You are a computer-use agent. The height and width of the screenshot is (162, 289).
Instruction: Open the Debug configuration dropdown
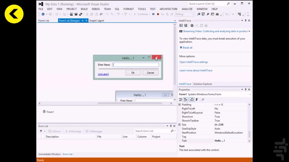(x=184, y=14)
